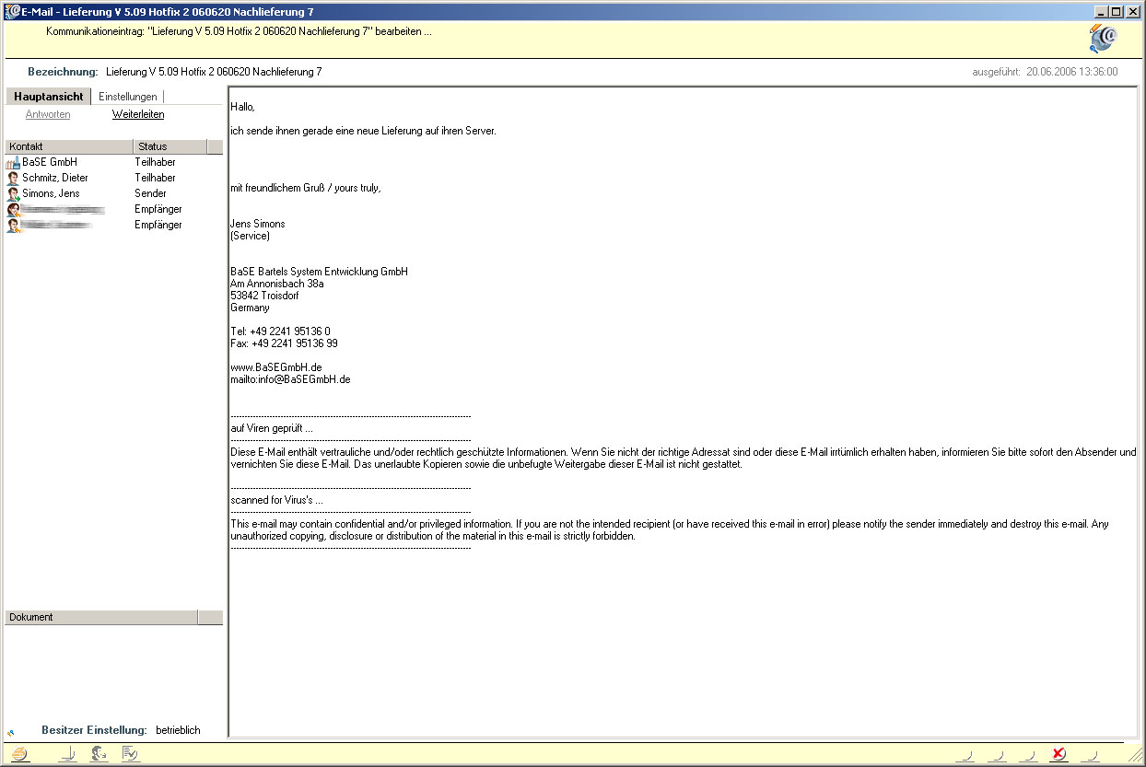Sort by the Kontakt column header
The width and height of the screenshot is (1146, 767).
click(69, 146)
